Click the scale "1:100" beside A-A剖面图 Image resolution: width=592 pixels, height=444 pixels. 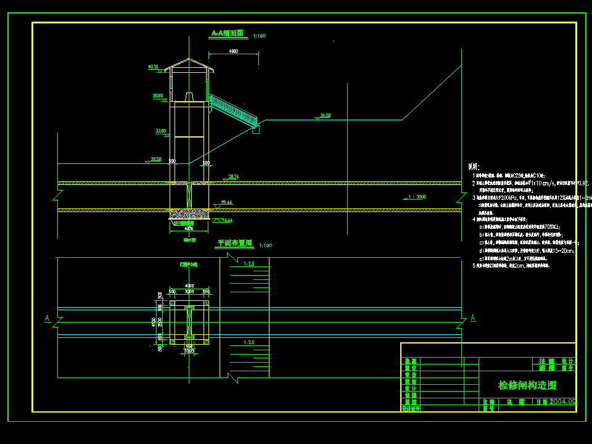coord(260,36)
